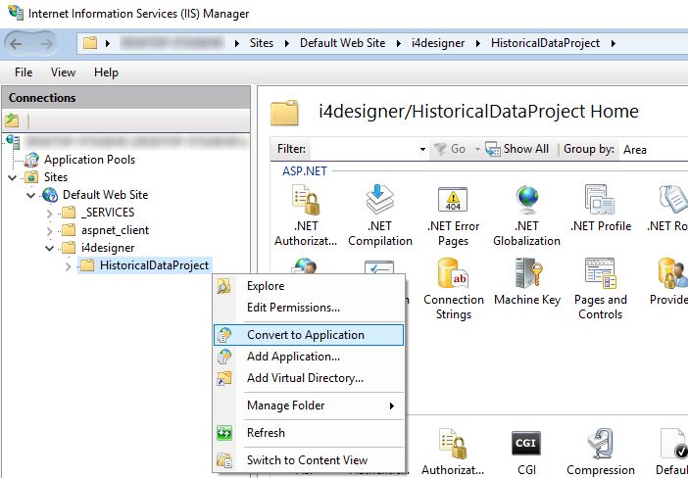Select the Default Web Site node
The height and width of the screenshot is (478, 688).
coord(105,195)
